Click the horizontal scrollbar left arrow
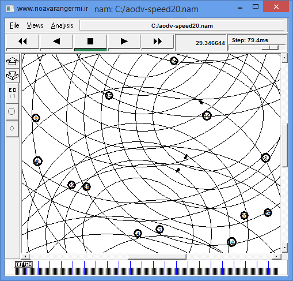The width and height of the screenshot is (293, 281). [x=25, y=256]
